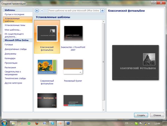Screen dimensions: 167x126
Task: Open Windows Explorer from taskbar
Action: click(x=13, y=123)
